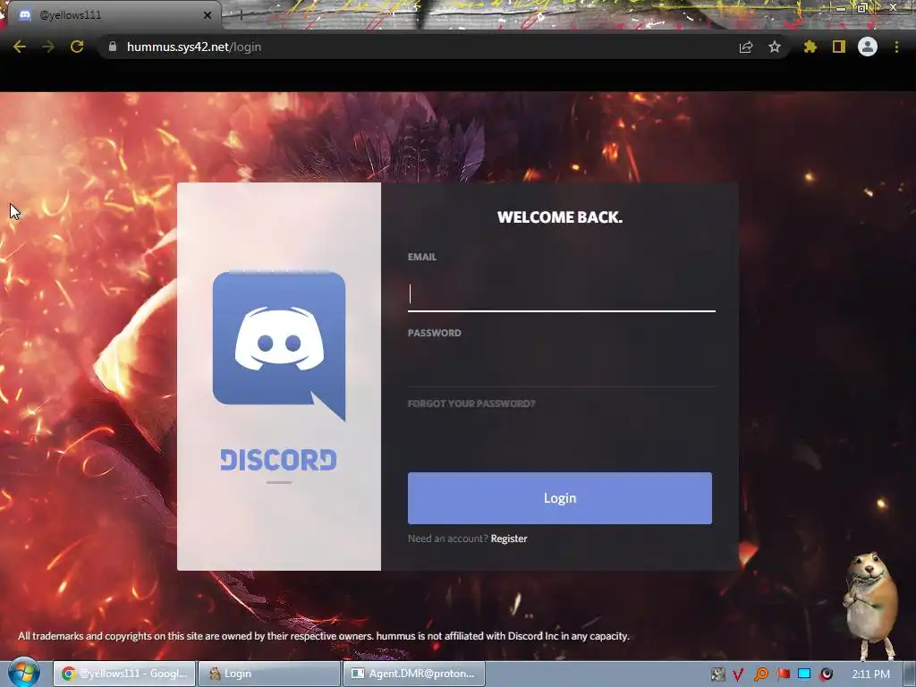Click the browser forward arrow

48,47
